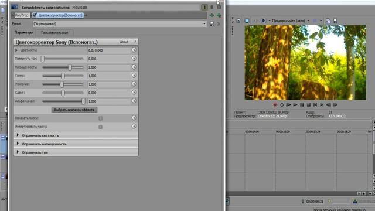The width and height of the screenshot is (375, 211).
Task: Save the current preset with the floppy icon
Action: point(212,23)
